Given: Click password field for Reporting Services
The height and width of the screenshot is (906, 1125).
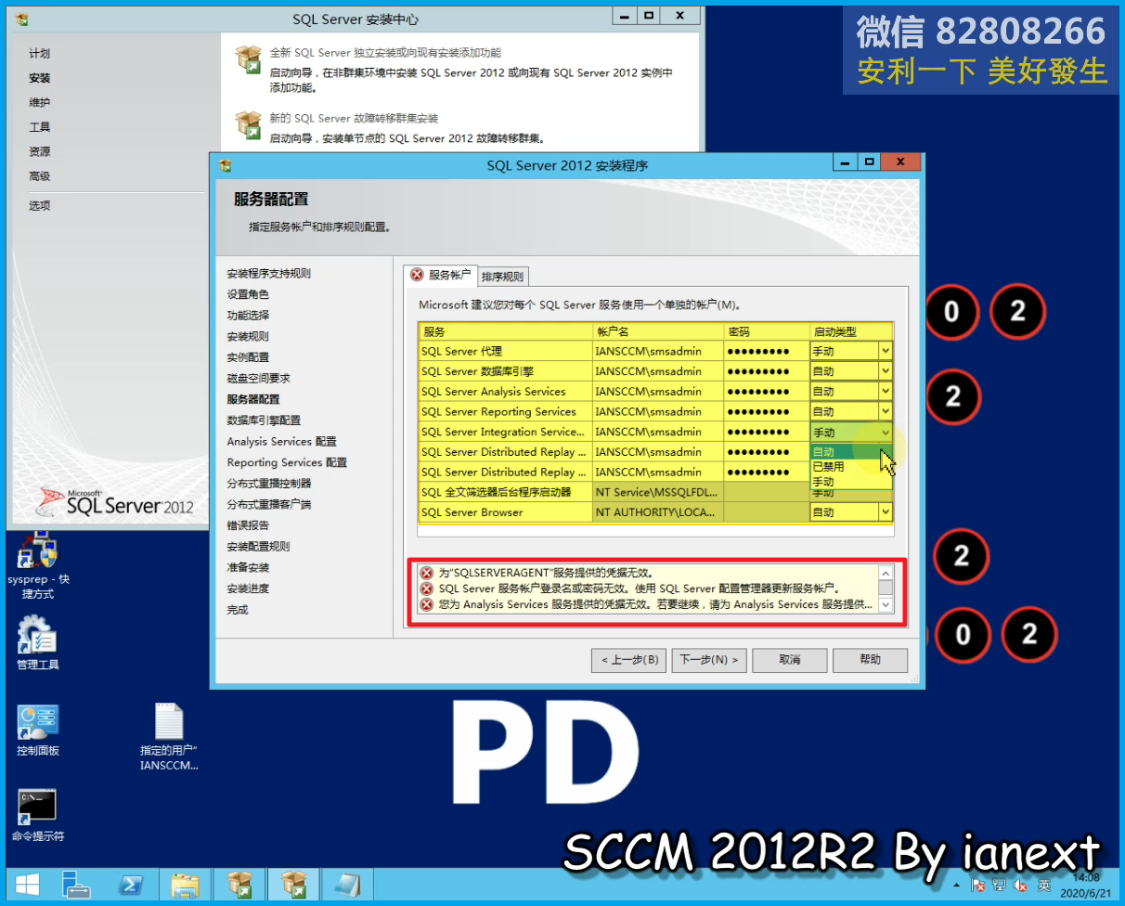Looking at the screenshot, I should point(767,411).
